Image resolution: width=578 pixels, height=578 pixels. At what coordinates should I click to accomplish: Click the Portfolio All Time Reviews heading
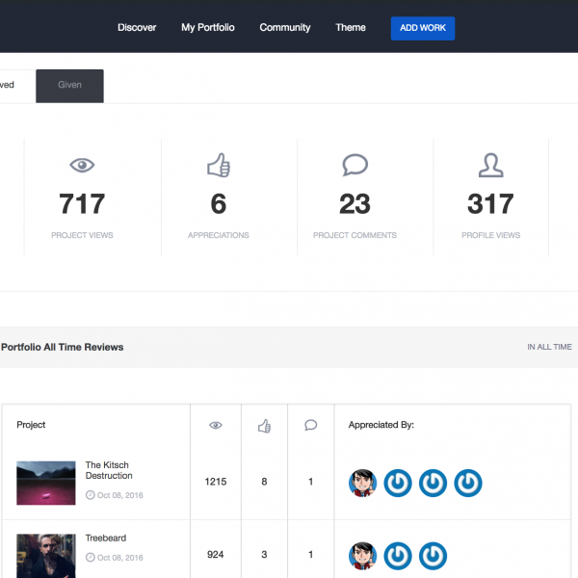click(63, 347)
